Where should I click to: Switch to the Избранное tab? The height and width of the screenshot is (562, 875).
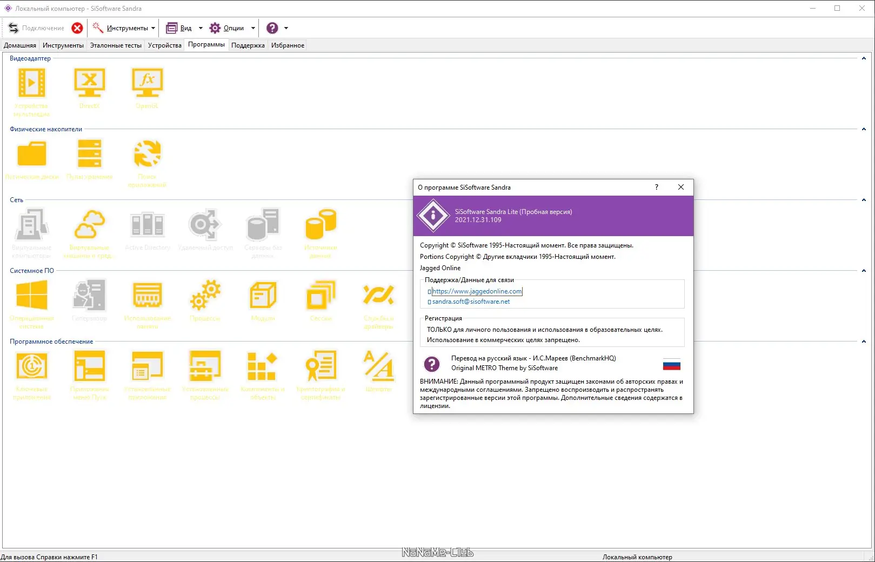tap(288, 45)
